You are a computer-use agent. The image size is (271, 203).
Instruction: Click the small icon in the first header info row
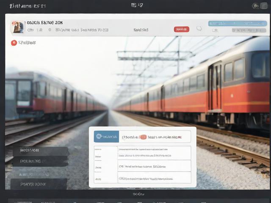pos(50,30)
